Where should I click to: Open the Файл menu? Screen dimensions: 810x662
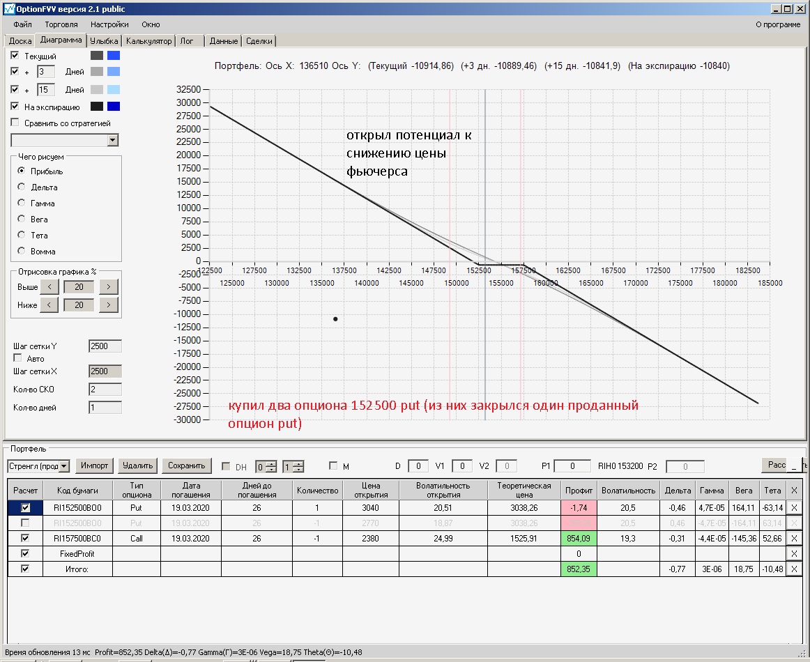click(23, 24)
